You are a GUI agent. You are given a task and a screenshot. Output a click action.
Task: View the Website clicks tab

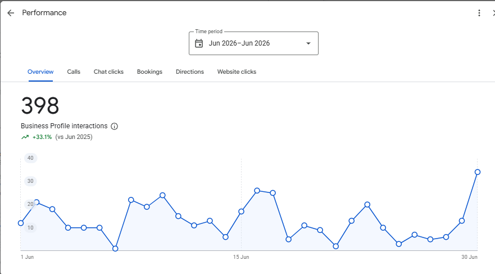click(237, 72)
